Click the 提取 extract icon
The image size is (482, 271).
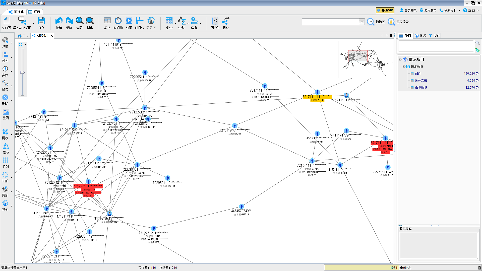226,23
